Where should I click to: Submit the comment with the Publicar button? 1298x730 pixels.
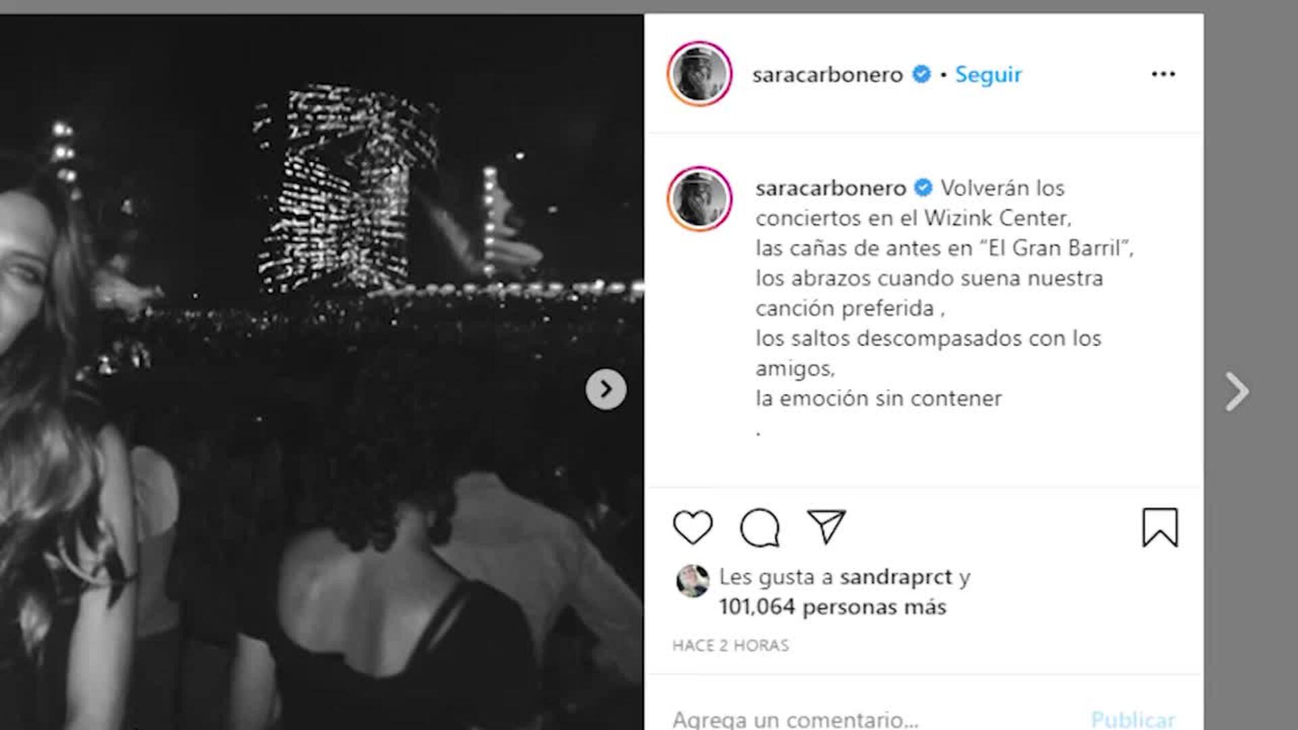pos(1133,719)
